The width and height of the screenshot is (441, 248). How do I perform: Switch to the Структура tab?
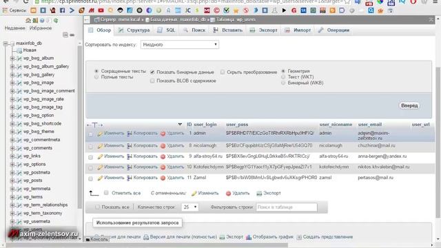(134, 30)
